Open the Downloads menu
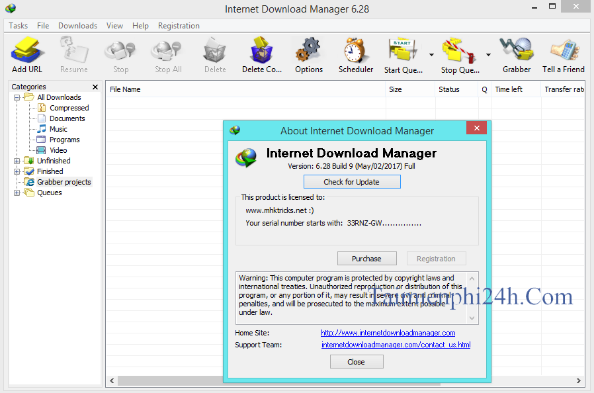 coord(77,26)
